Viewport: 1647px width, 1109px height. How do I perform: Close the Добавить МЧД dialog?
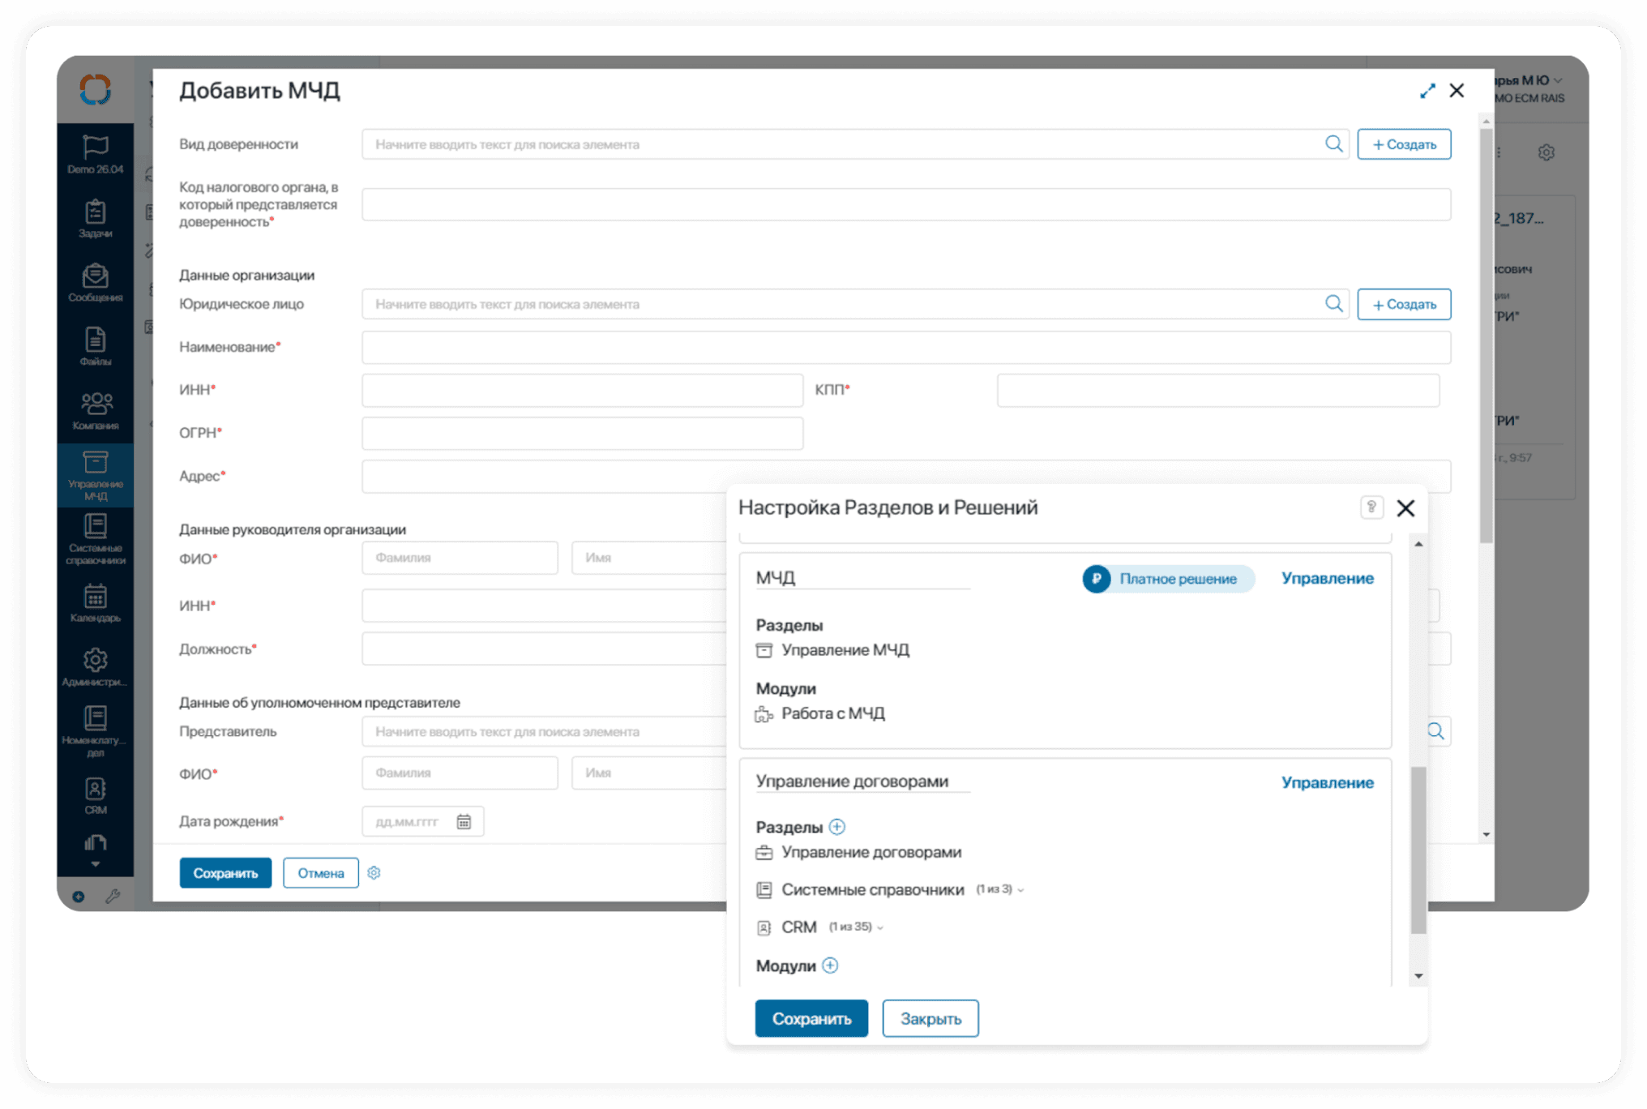point(1457,91)
